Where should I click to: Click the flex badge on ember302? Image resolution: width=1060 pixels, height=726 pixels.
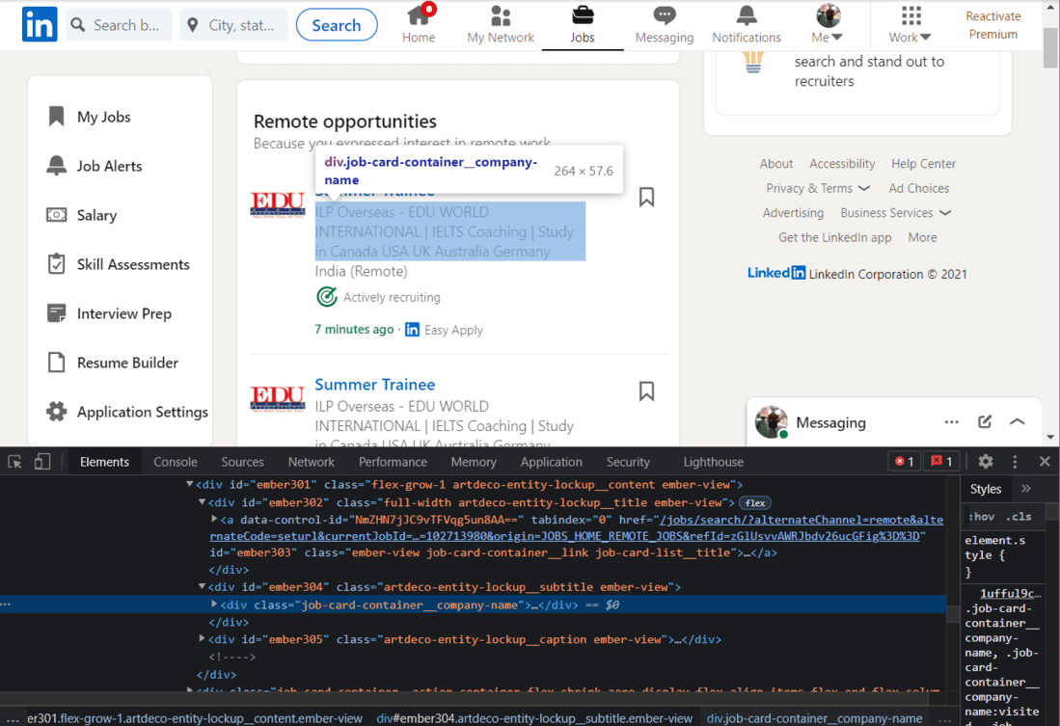coord(755,503)
